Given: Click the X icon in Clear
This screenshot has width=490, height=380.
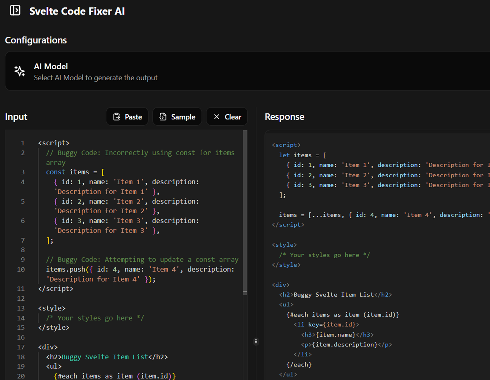Looking at the screenshot, I should pyautogui.click(x=217, y=117).
